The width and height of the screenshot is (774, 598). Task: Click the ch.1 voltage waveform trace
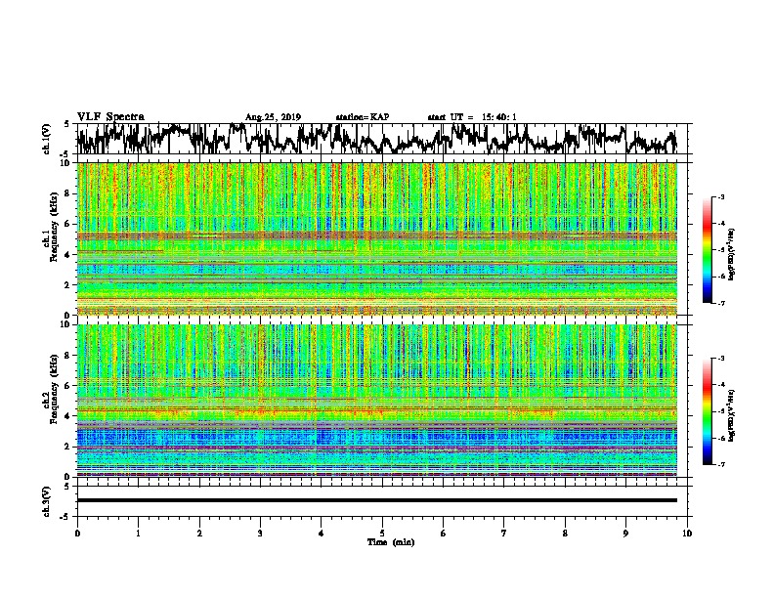coord(376,139)
